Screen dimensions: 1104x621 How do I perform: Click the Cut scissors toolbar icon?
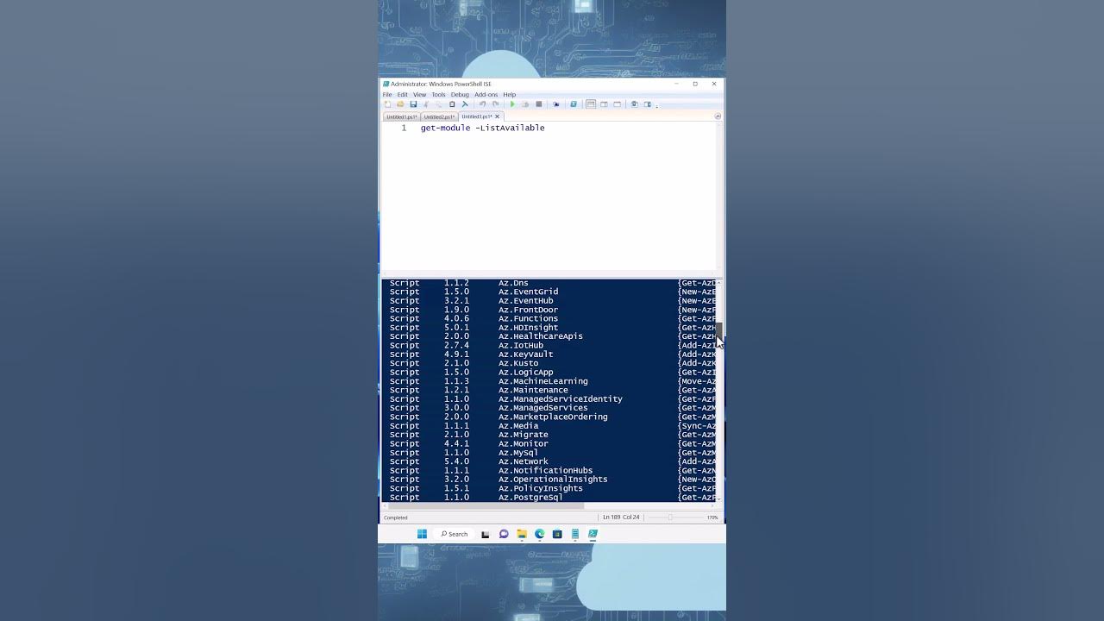coord(426,104)
